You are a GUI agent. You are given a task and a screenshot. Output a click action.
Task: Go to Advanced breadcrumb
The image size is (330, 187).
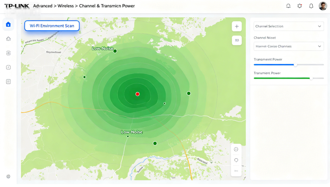tap(43, 6)
